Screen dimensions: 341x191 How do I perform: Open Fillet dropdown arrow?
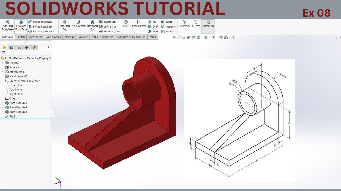(x=126, y=32)
